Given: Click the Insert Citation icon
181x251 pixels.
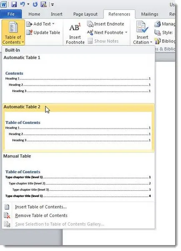Looking at the screenshot, I should 142,27.
